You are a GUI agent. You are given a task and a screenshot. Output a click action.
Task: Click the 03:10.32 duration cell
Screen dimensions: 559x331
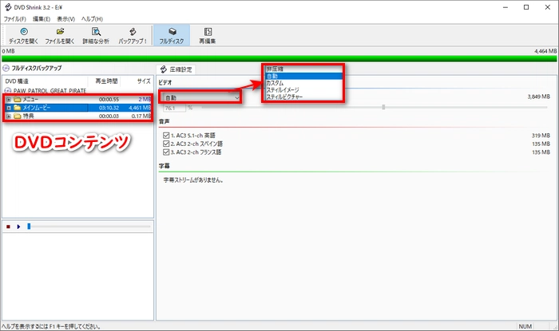pos(109,108)
